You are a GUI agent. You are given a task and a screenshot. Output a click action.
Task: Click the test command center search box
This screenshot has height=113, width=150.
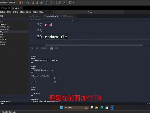[x=90, y=12]
